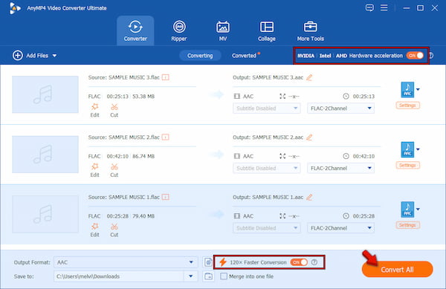Select the Converting tab

[200, 56]
